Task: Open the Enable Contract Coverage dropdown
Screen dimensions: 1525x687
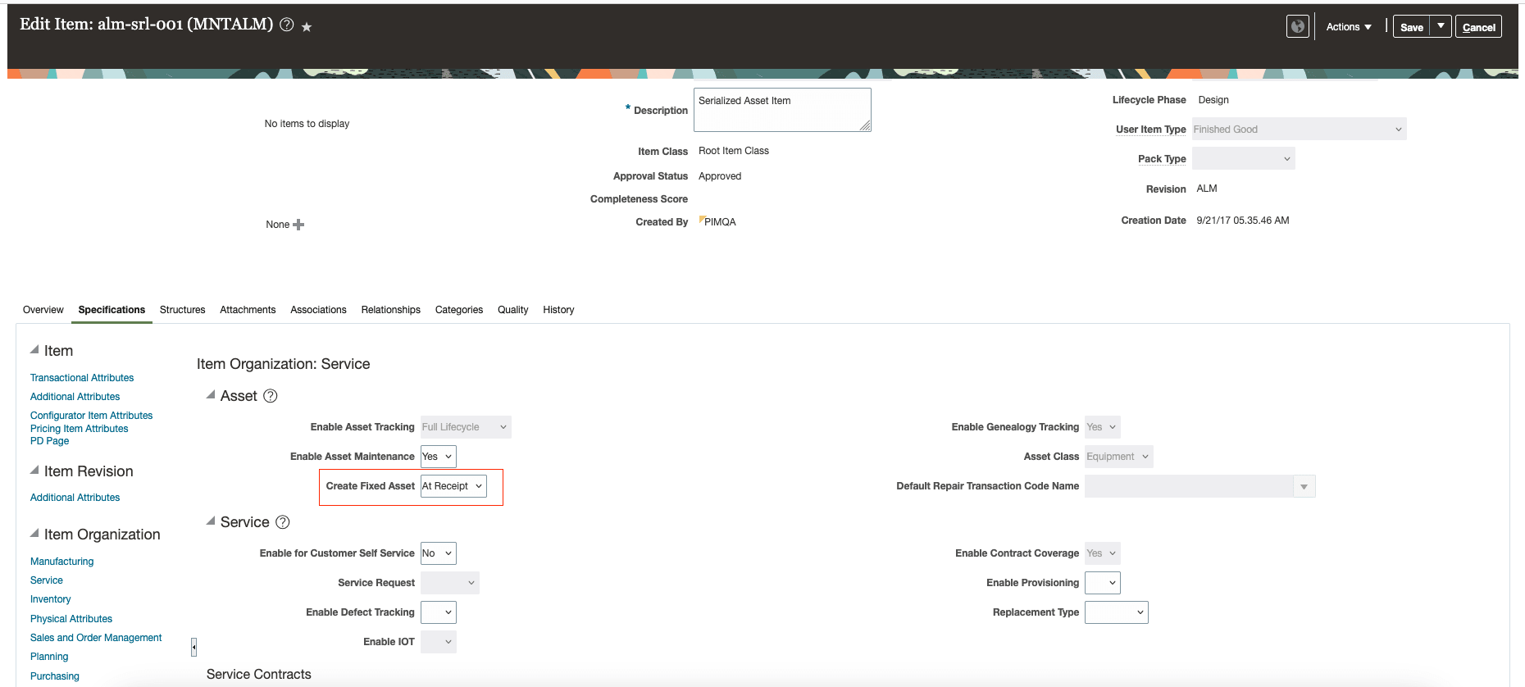Action: pyautogui.click(x=1102, y=553)
